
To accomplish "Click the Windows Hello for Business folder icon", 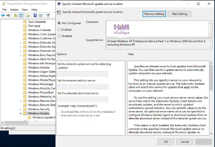I will (25, 59).
